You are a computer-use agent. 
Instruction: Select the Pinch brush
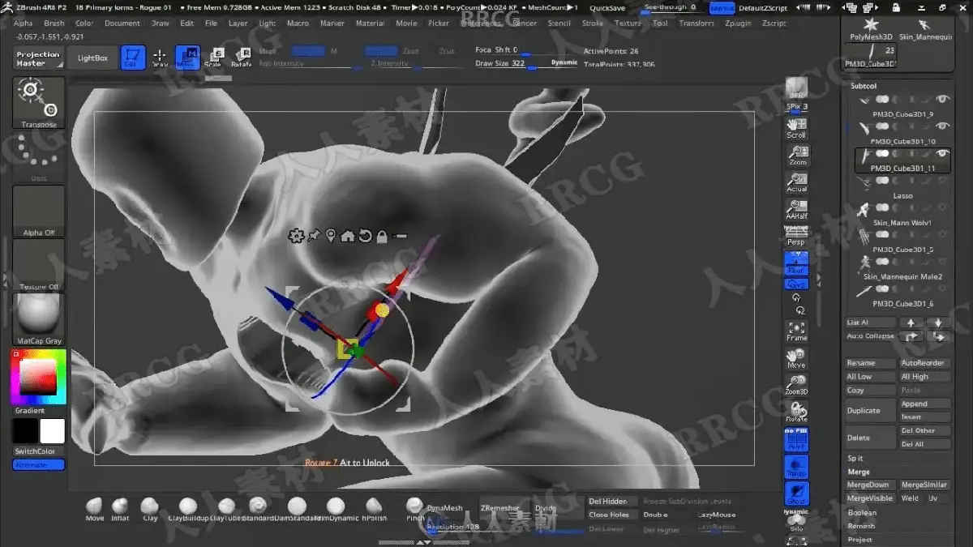coord(415,509)
